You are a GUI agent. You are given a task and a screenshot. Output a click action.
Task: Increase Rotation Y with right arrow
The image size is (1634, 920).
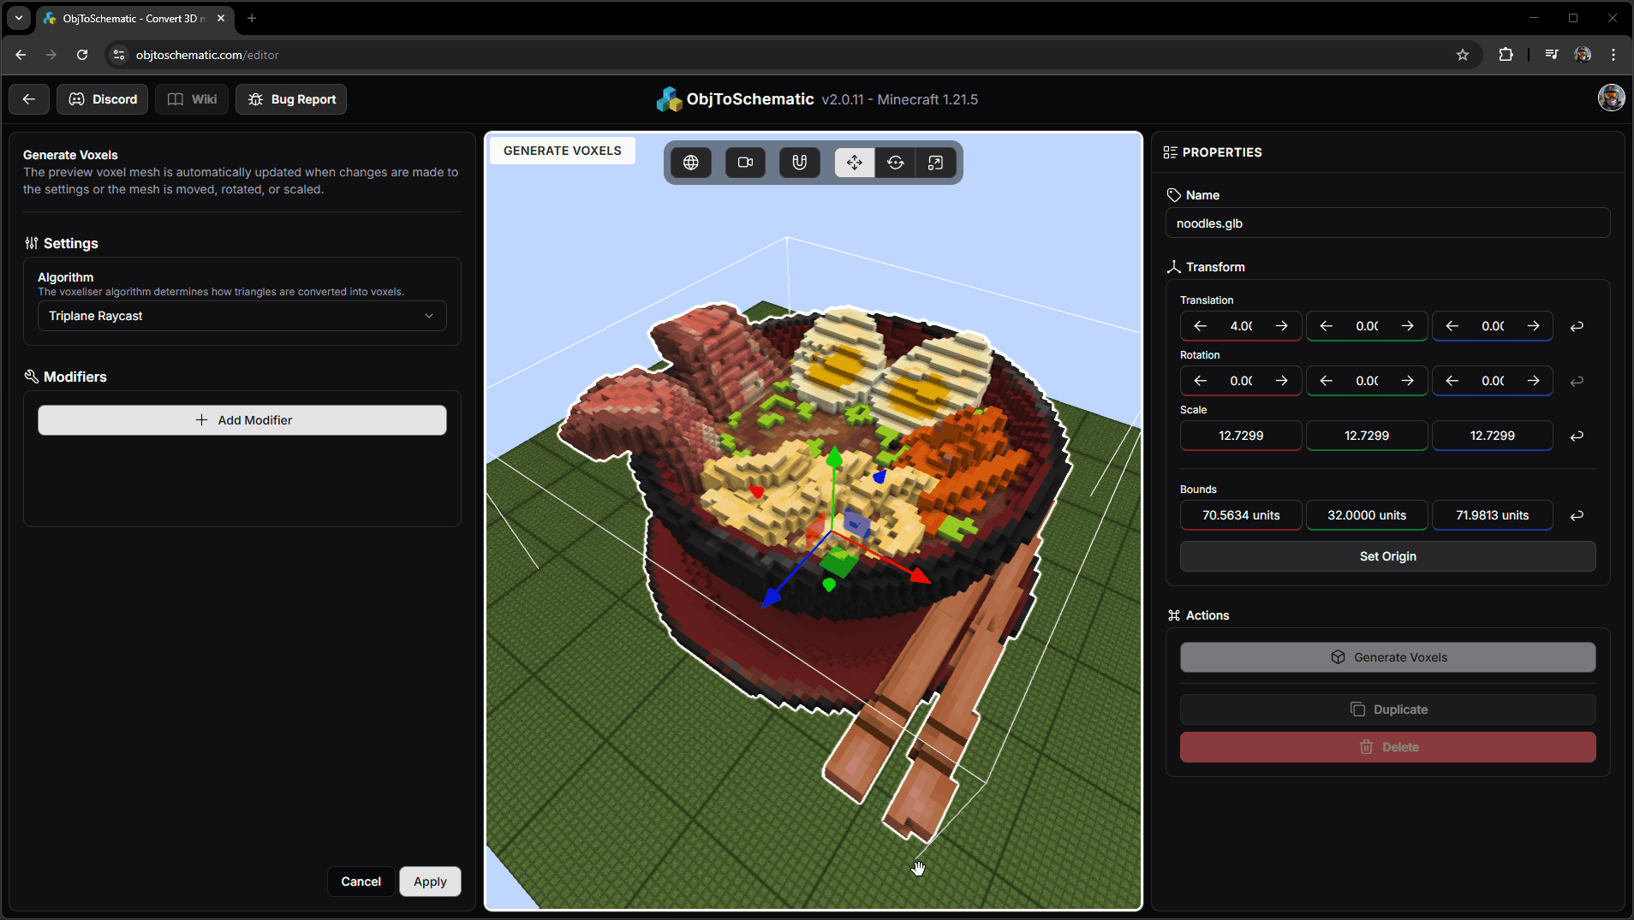[x=1408, y=381]
